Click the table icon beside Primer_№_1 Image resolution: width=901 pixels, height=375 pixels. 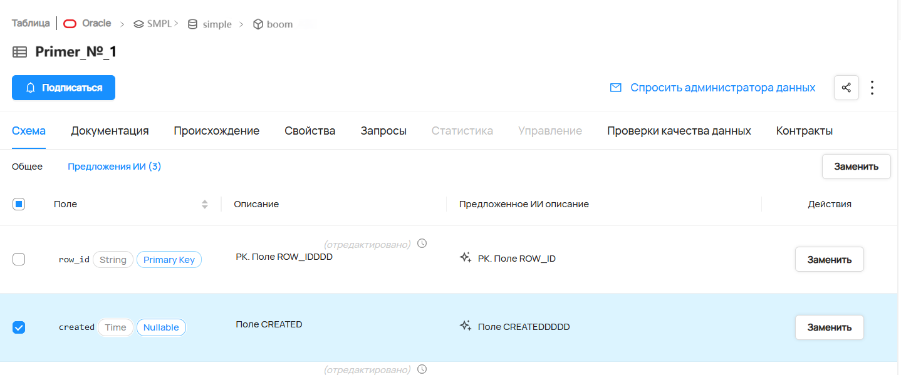[20, 52]
